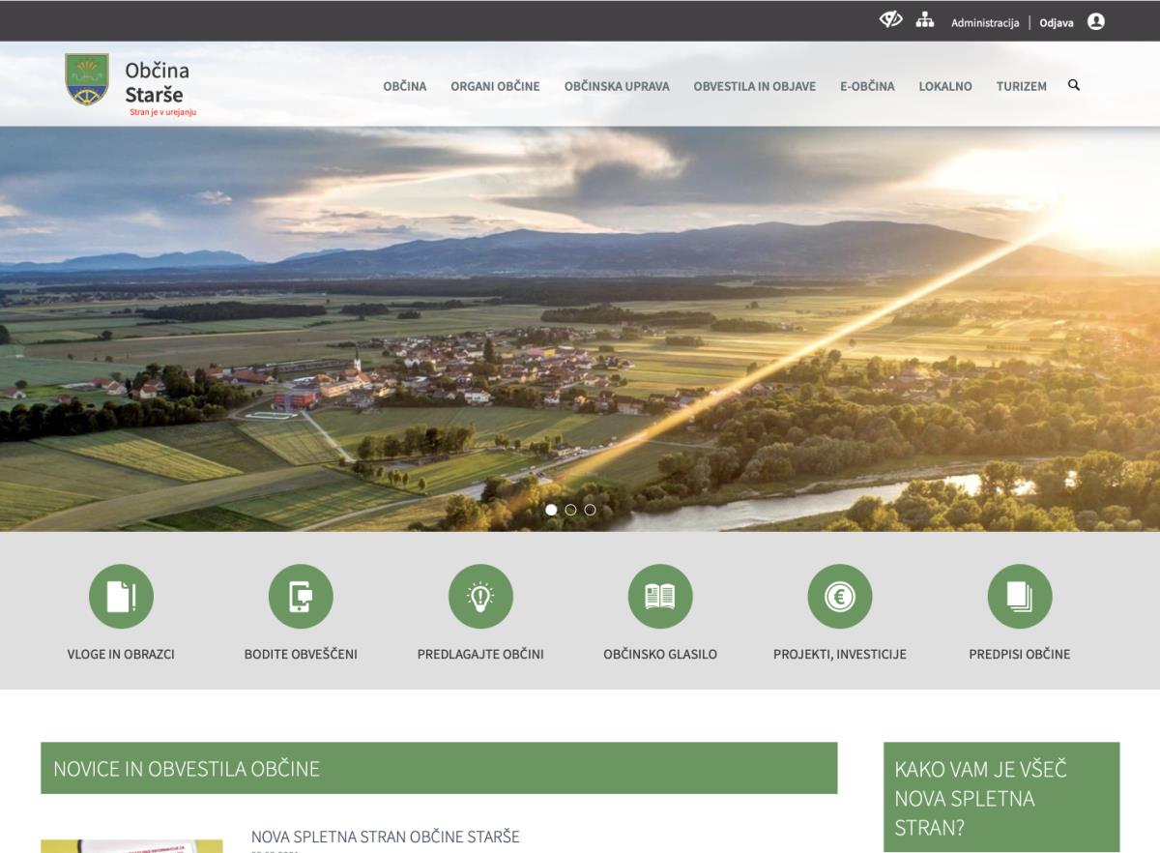Viewport: 1160px width, 853px height.
Task: Select the first carousel slide dot
Action: click(551, 510)
